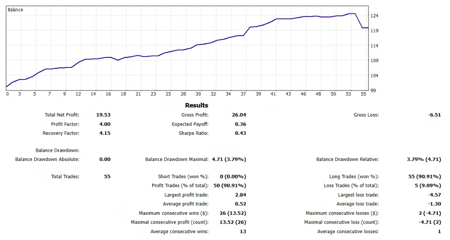Select the Balance Drawdown Relative label
The height and width of the screenshot is (240, 450).
pyautogui.click(x=347, y=160)
